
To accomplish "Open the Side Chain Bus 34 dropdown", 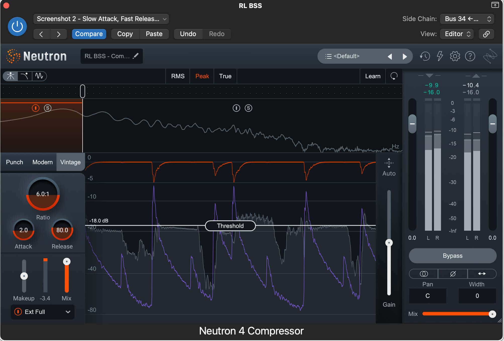I will [x=467, y=19].
